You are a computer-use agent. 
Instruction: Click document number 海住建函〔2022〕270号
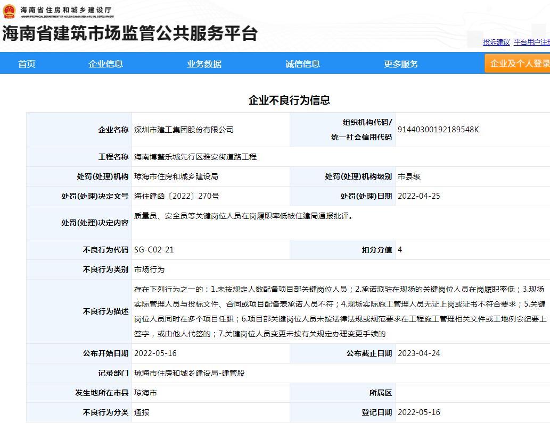point(176,196)
